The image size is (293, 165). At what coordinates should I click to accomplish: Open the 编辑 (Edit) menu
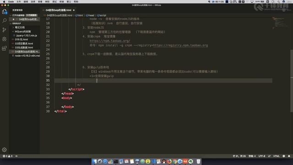click(26, 2)
